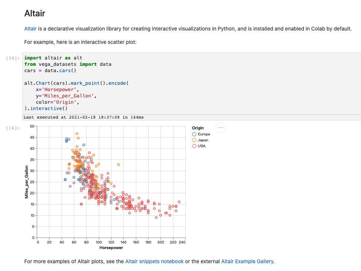Click the Altair section heading

[35, 13]
